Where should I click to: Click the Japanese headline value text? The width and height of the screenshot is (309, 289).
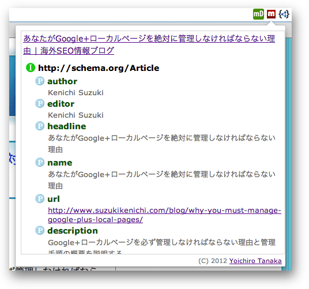[x=161, y=144]
